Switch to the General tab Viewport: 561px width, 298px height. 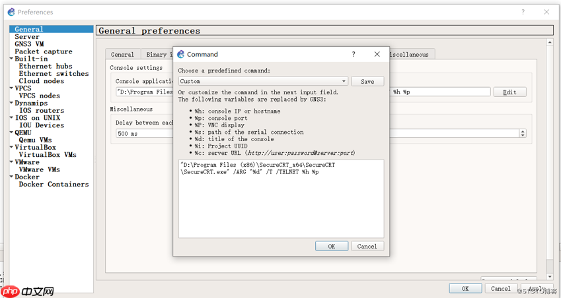tap(122, 54)
